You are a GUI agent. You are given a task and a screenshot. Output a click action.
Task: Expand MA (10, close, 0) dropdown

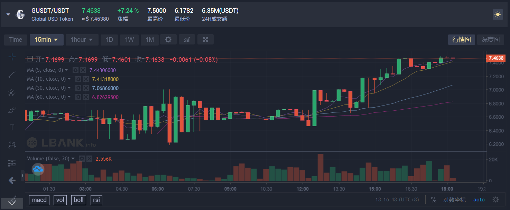click(x=69, y=79)
